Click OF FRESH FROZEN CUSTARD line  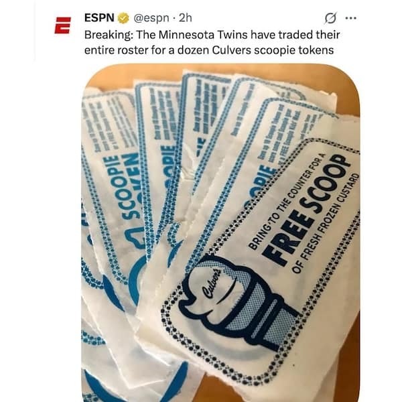pos(326,223)
